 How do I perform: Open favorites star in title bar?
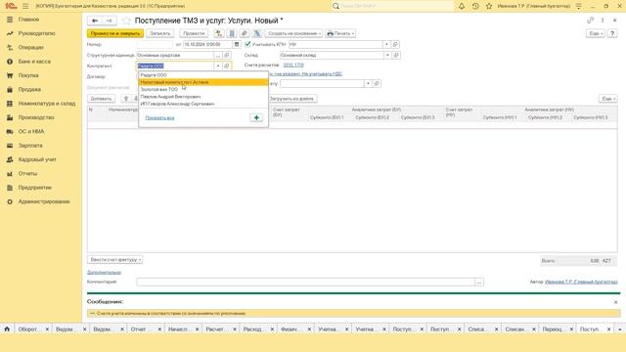[x=489, y=6]
